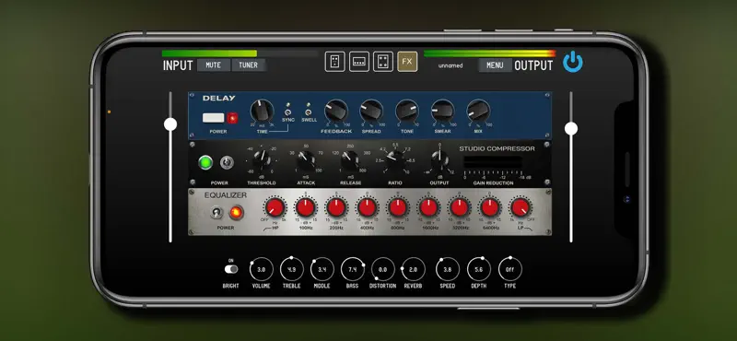Click the DELAY module title
This screenshot has height=341, width=737.
coord(219,99)
